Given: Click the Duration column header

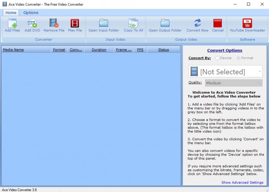Looking at the screenshot, I should pyautogui.click(x=99, y=50).
